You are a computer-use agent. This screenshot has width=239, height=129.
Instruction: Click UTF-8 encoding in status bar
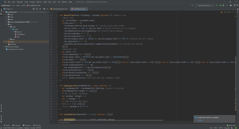click(x=221, y=128)
